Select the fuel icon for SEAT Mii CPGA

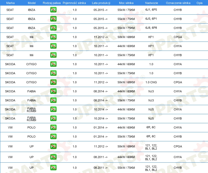pyautogui.click(x=53, y=37)
